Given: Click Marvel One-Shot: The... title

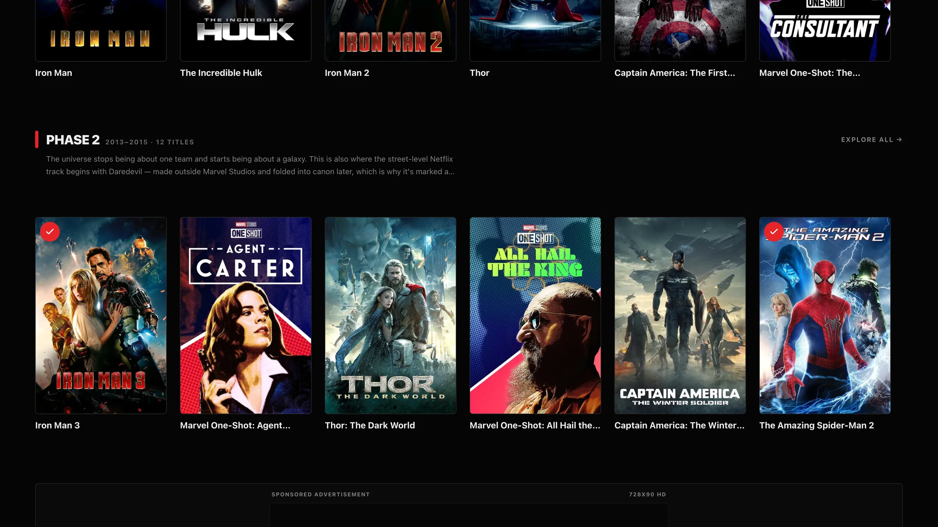Looking at the screenshot, I should coord(809,73).
